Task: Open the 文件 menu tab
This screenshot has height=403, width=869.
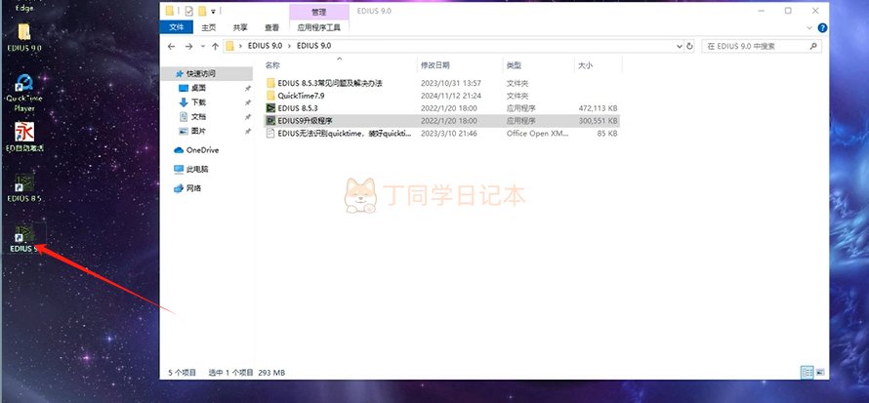Action: click(177, 28)
